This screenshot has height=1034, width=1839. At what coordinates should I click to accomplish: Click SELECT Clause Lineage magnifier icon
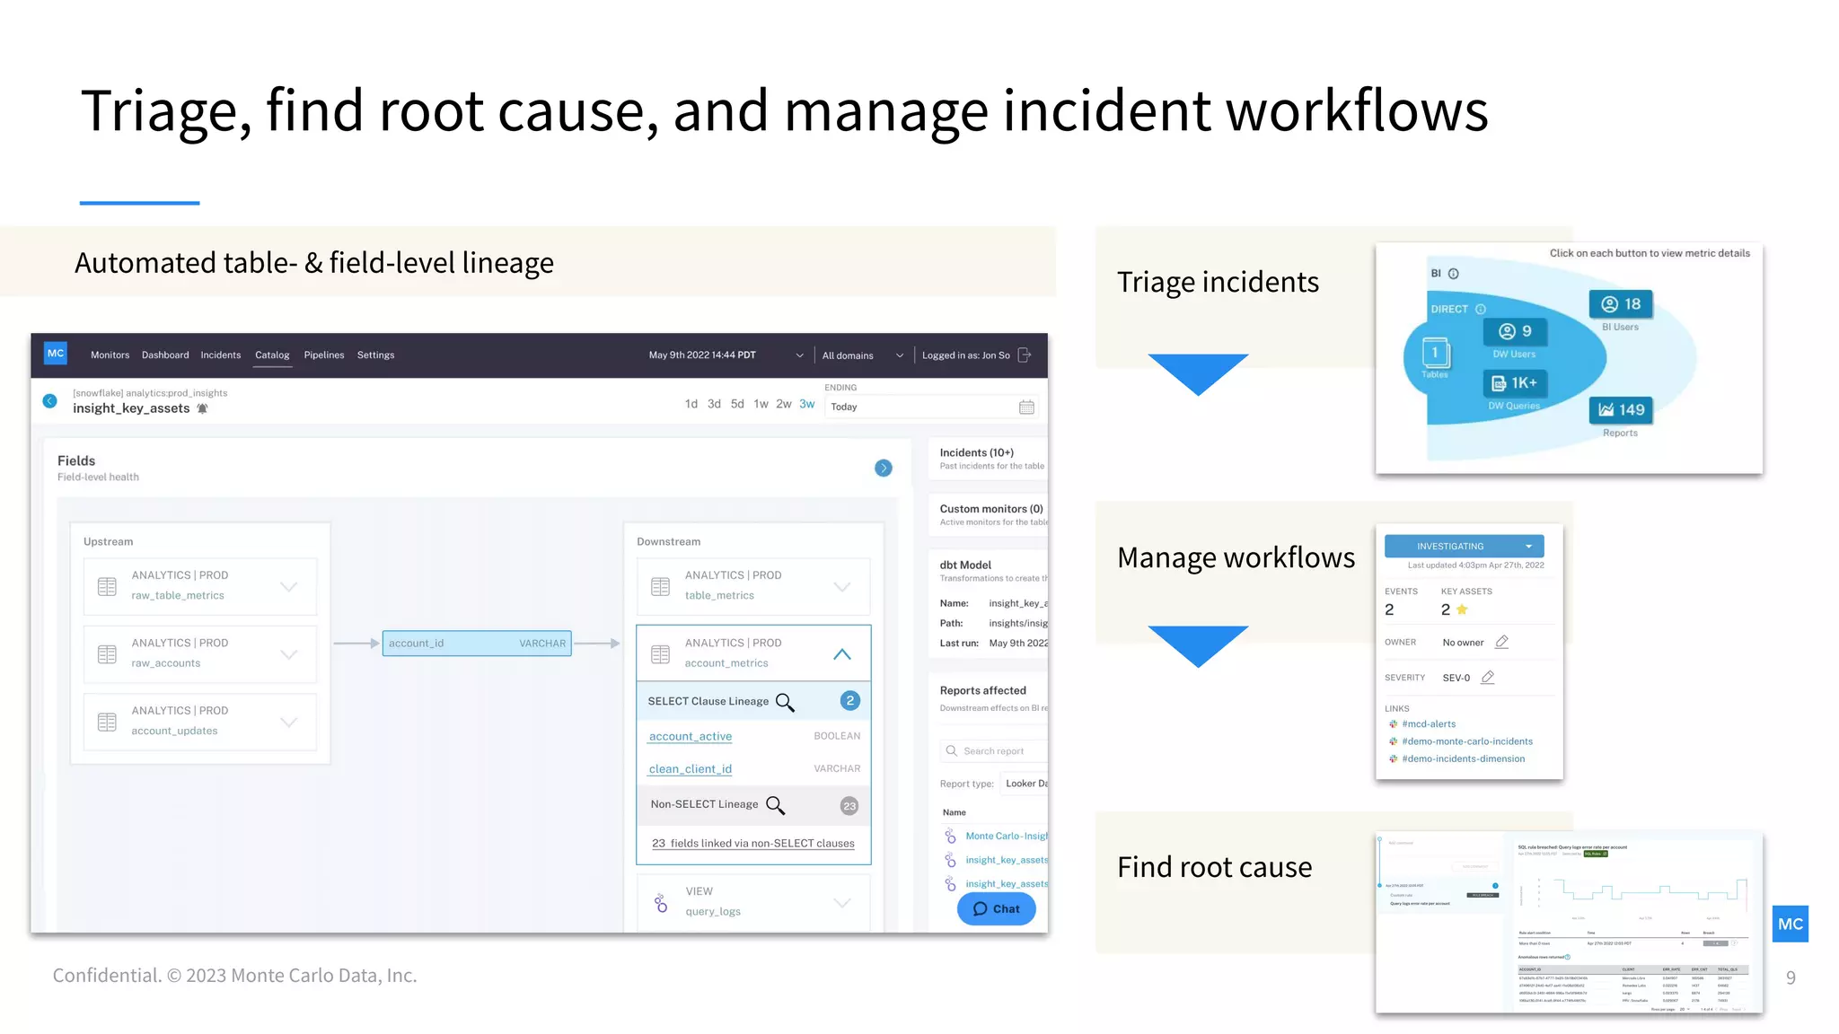(785, 702)
